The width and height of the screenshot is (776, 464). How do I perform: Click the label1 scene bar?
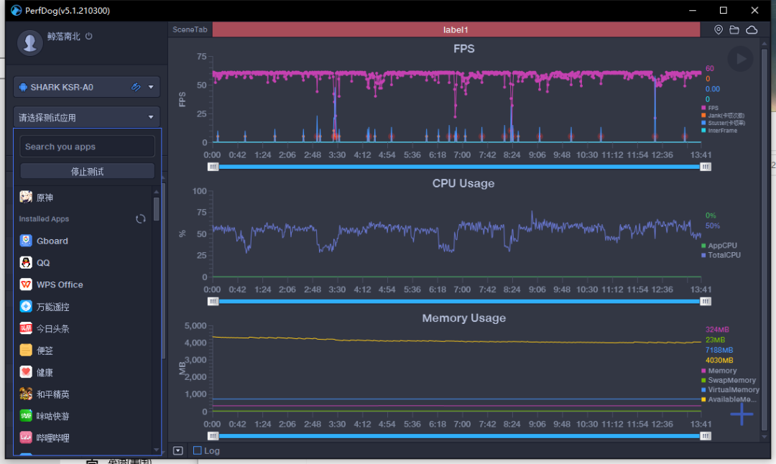click(456, 29)
